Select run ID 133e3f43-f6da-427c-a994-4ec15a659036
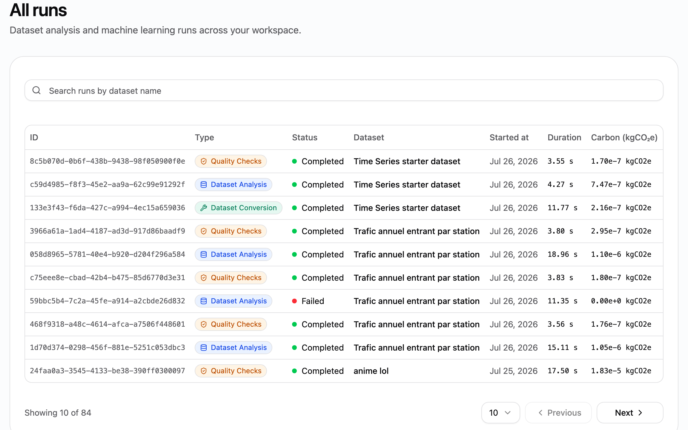 pos(107,208)
